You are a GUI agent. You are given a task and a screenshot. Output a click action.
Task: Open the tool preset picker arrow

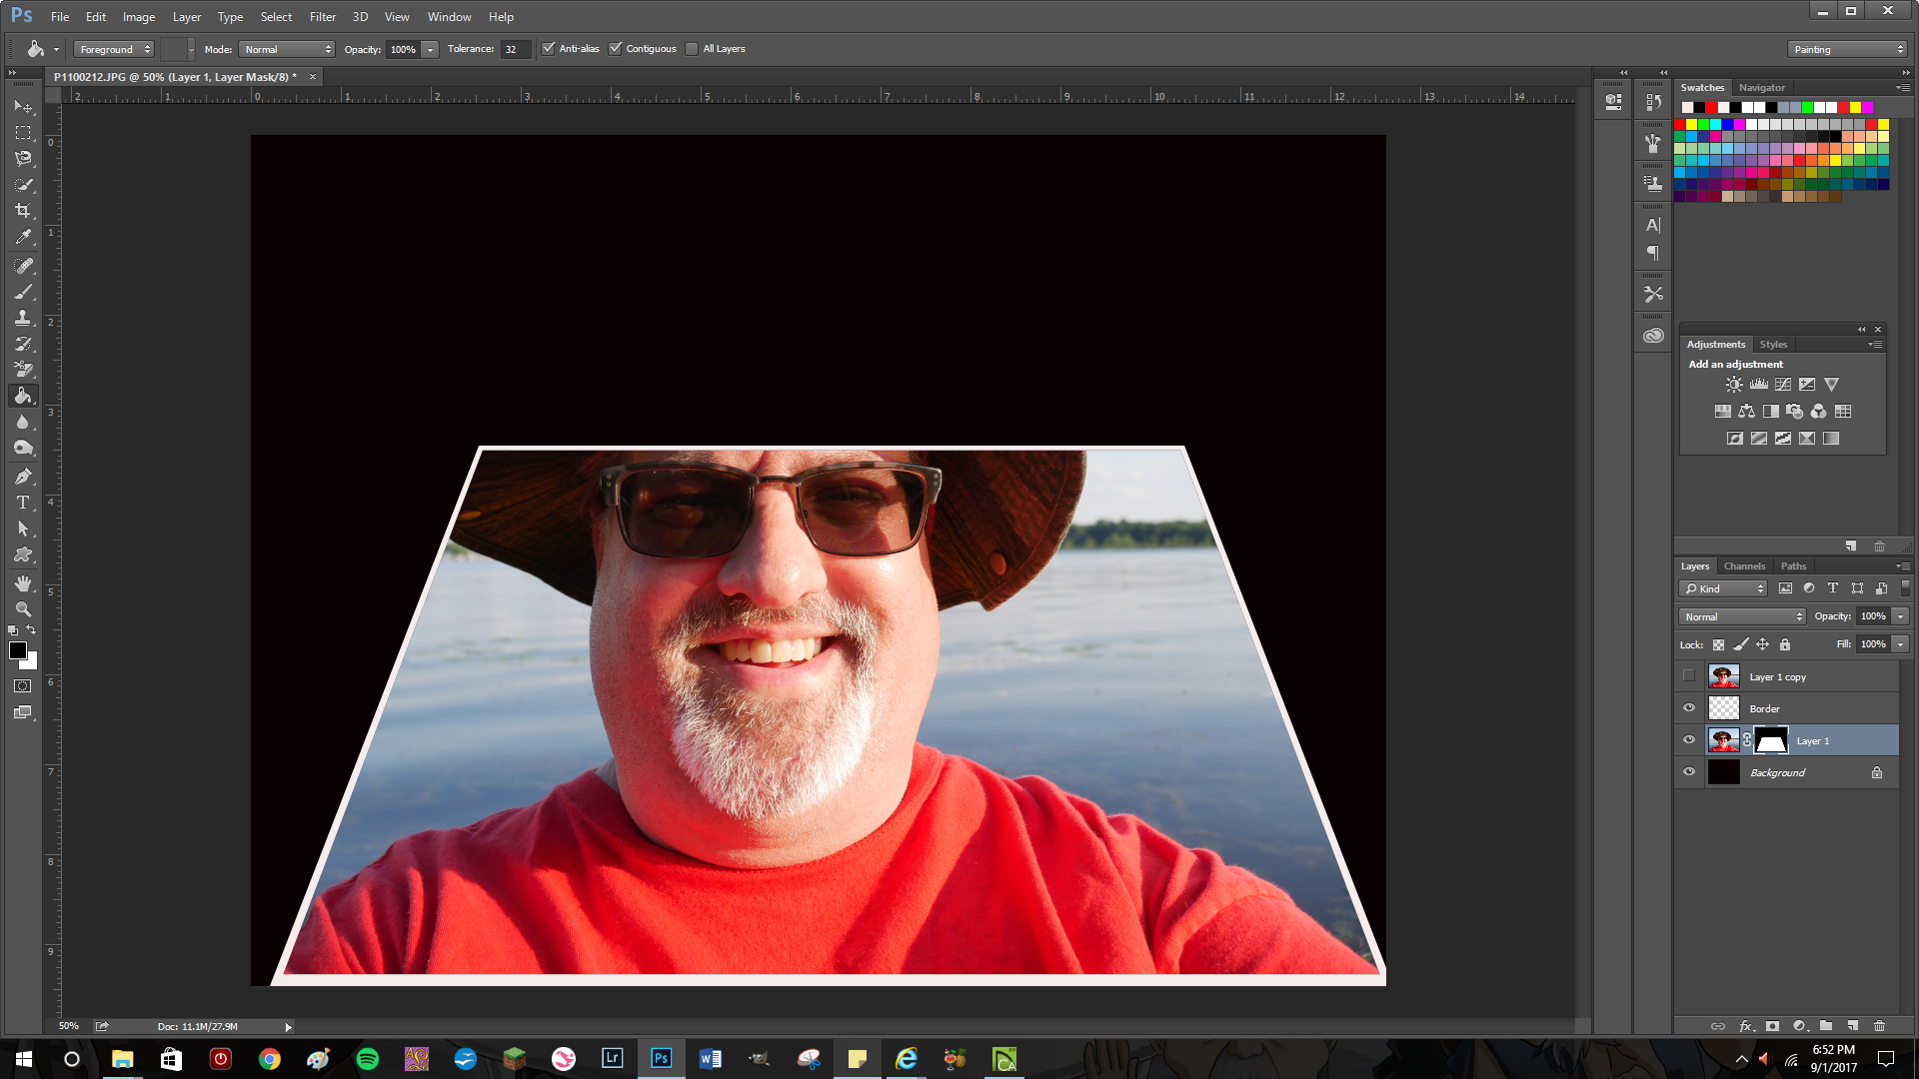click(56, 49)
